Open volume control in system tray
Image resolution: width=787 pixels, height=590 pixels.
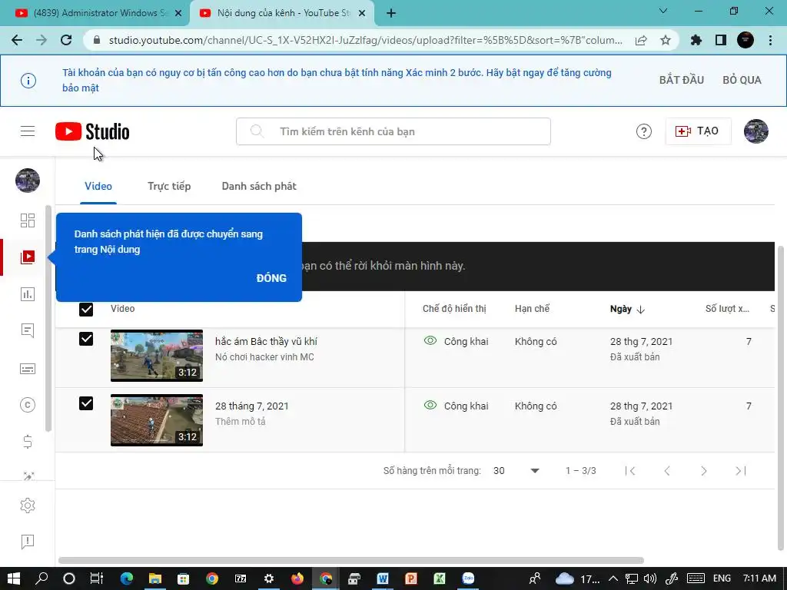point(650,578)
